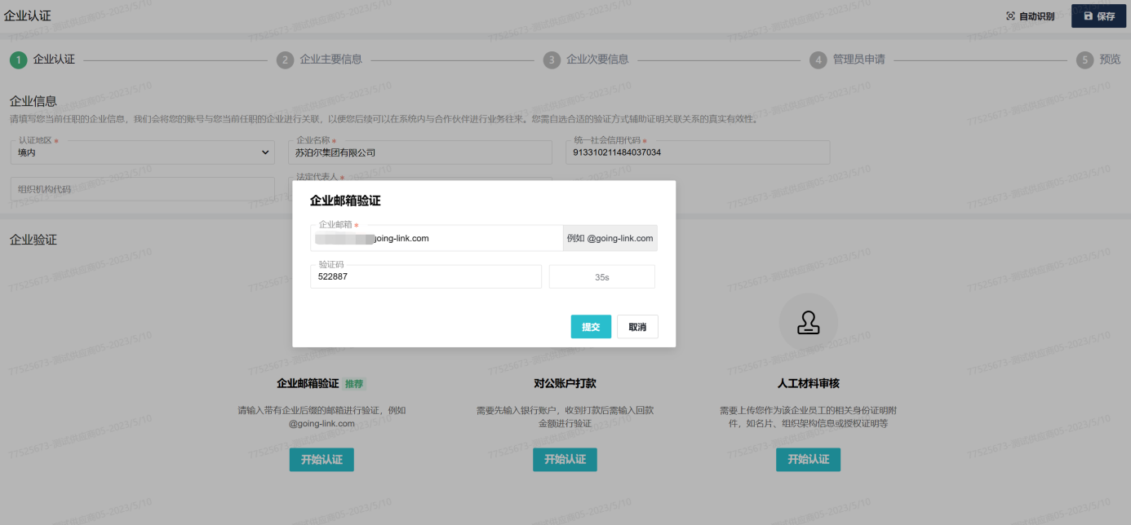Focus the 企业邮箱 input field
Screen dimensions: 1131x525
click(x=437, y=238)
